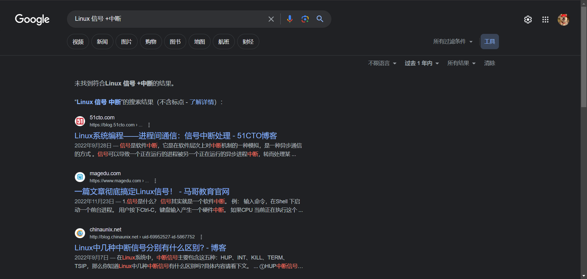Switch to the 图书 tab
This screenshot has width=587, height=279.
click(x=175, y=42)
